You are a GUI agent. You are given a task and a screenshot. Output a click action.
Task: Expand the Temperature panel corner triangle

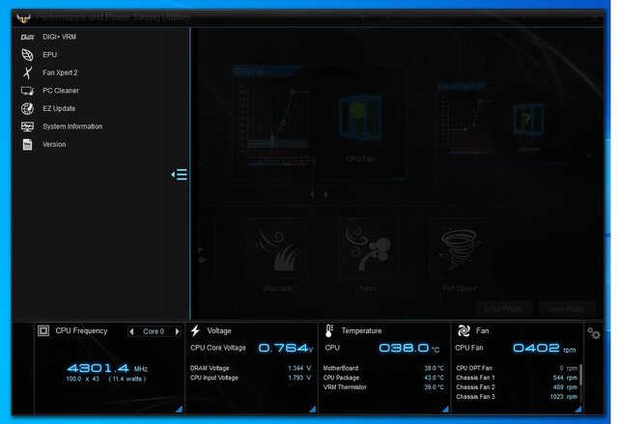click(445, 409)
